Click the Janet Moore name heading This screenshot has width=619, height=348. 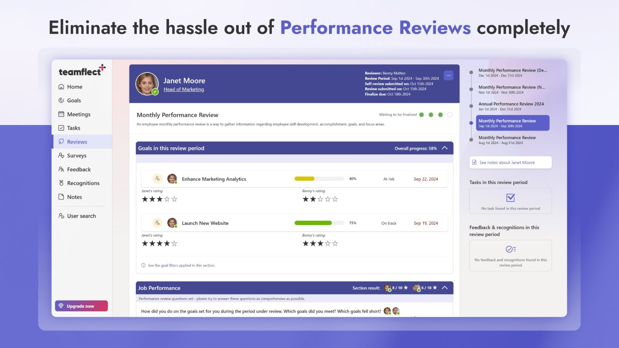[x=184, y=81]
